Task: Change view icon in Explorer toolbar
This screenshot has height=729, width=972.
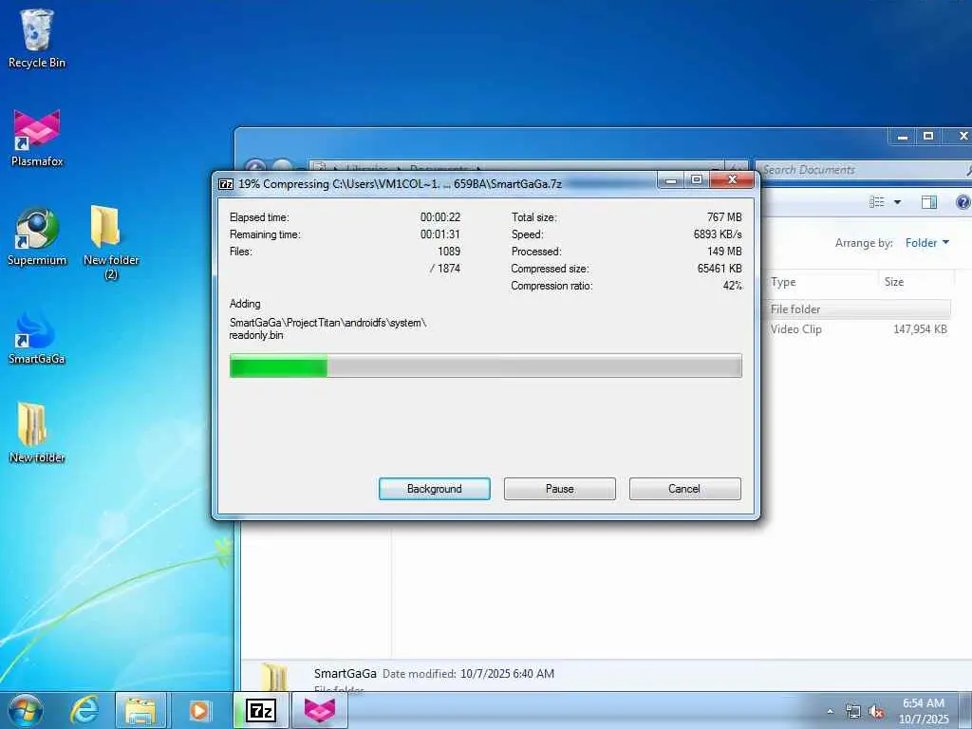Action: pyautogui.click(x=876, y=202)
